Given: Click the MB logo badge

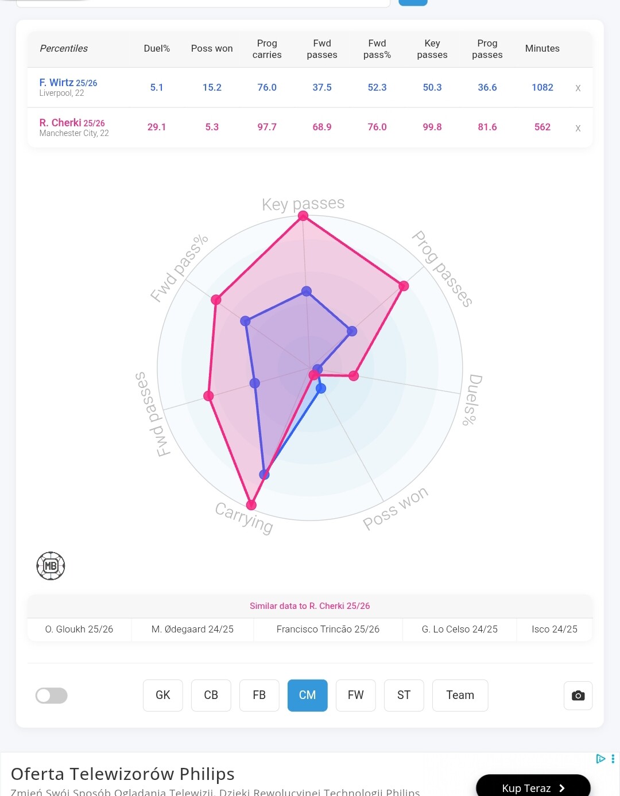Looking at the screenshot, I should [51, 566].
